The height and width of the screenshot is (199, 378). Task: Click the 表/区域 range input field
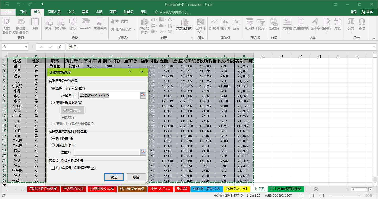(x=109, y=95)
